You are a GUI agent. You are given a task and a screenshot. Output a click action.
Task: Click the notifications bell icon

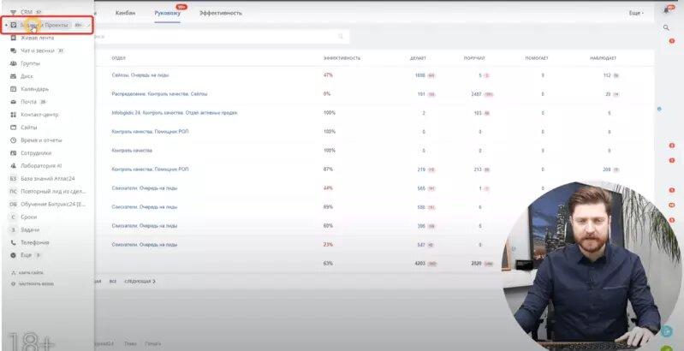pos(666,10)
